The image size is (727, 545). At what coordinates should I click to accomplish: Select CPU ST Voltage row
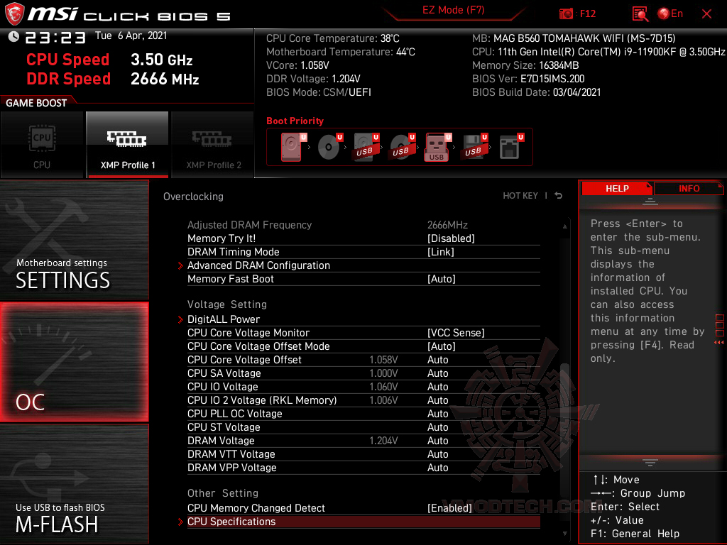pyautogui.click(x=363, y=426)
